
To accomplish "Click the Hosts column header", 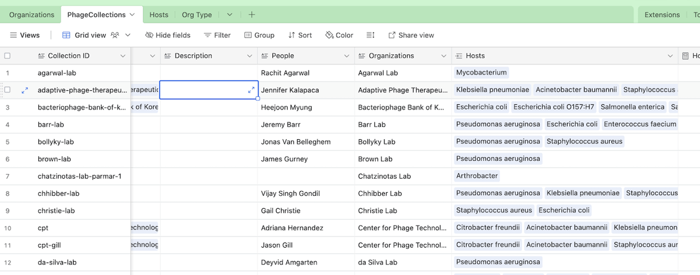I will pos(565,56).
